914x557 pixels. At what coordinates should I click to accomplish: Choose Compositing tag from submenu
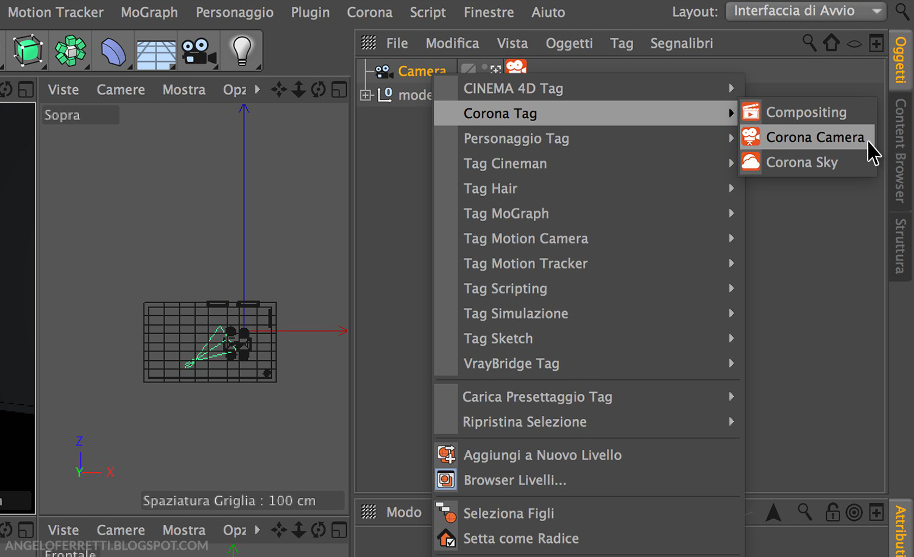click(x=807, y=112)
